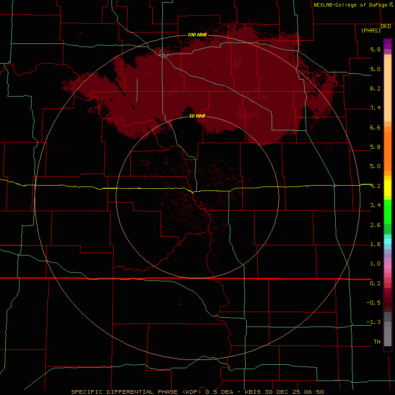Viewport: 395px width, 395px height.
Task: Click the SPECIFIC DIFFERENTIAL PHASE (KDP) caption
Action: pos(137,392)
